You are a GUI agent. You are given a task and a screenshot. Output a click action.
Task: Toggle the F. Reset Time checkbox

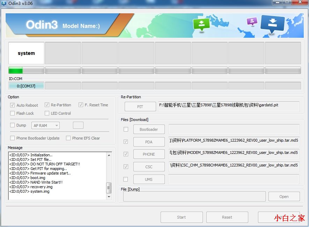(81, 105)
